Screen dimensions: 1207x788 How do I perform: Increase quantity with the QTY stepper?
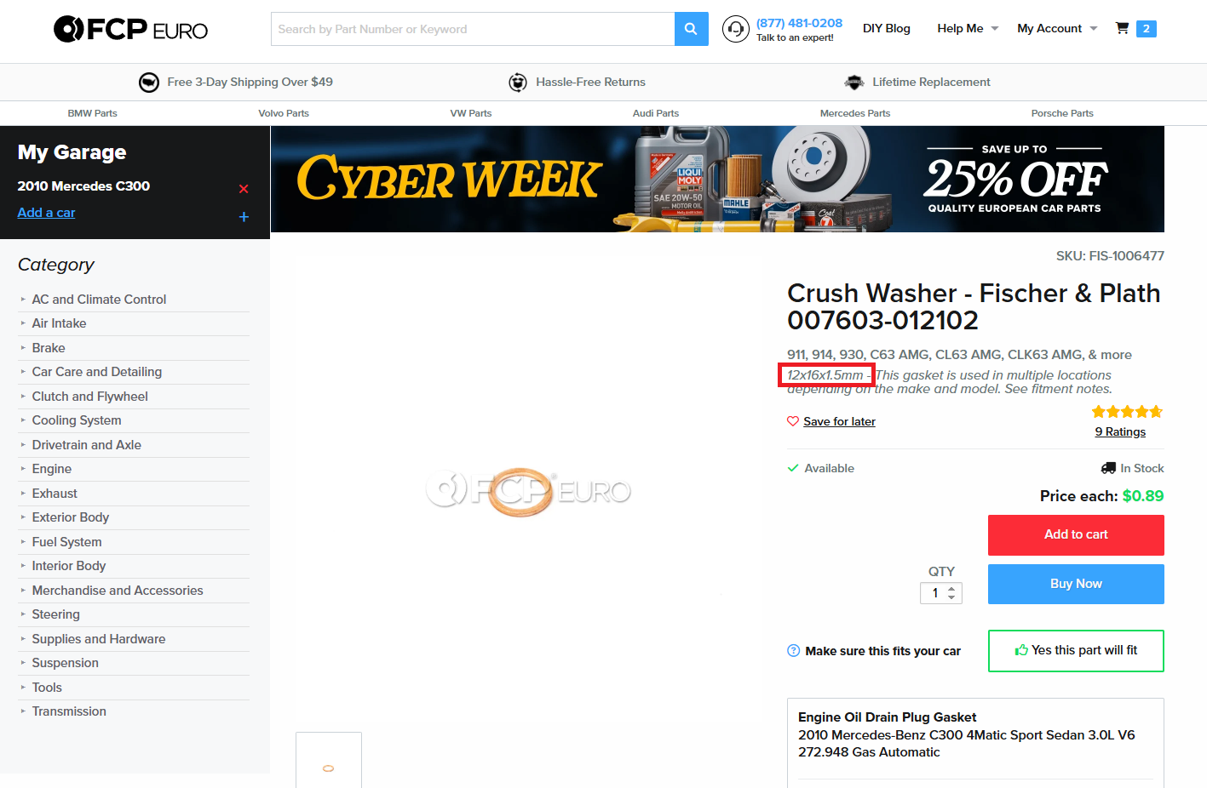tap(951, 589)
